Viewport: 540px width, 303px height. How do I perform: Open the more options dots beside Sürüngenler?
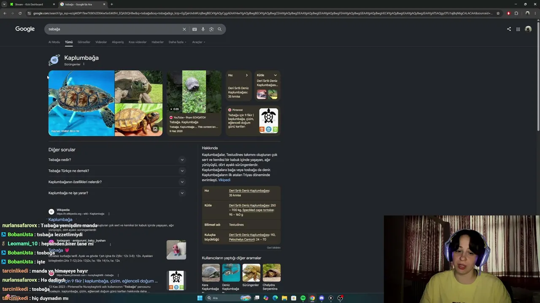(84, 64)
